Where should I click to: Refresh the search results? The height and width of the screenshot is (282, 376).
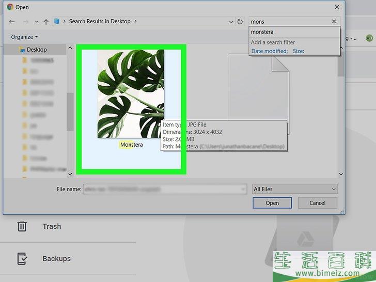click(240, 22)
